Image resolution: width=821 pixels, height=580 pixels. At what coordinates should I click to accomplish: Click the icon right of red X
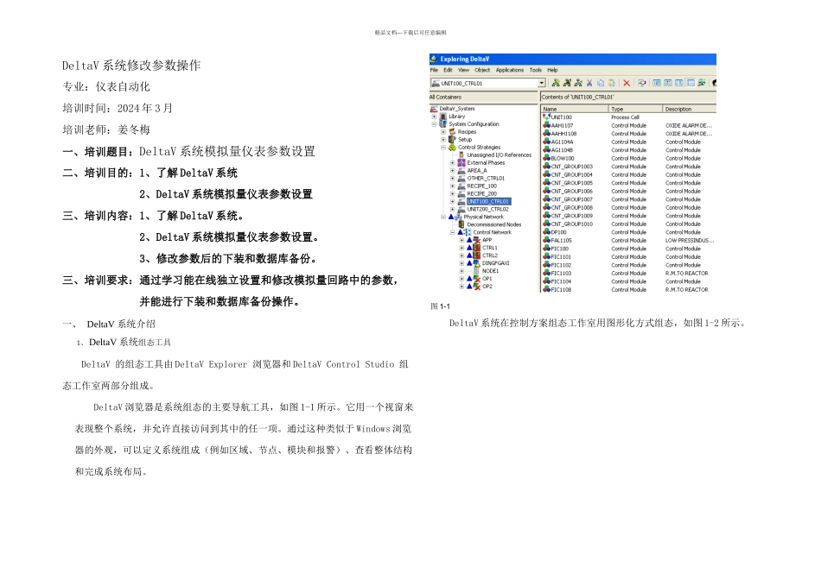pyautogui.click(x=641, y=83)
